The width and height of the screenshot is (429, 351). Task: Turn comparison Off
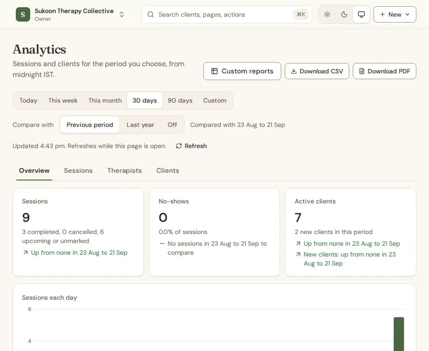[x=172, y=125]
